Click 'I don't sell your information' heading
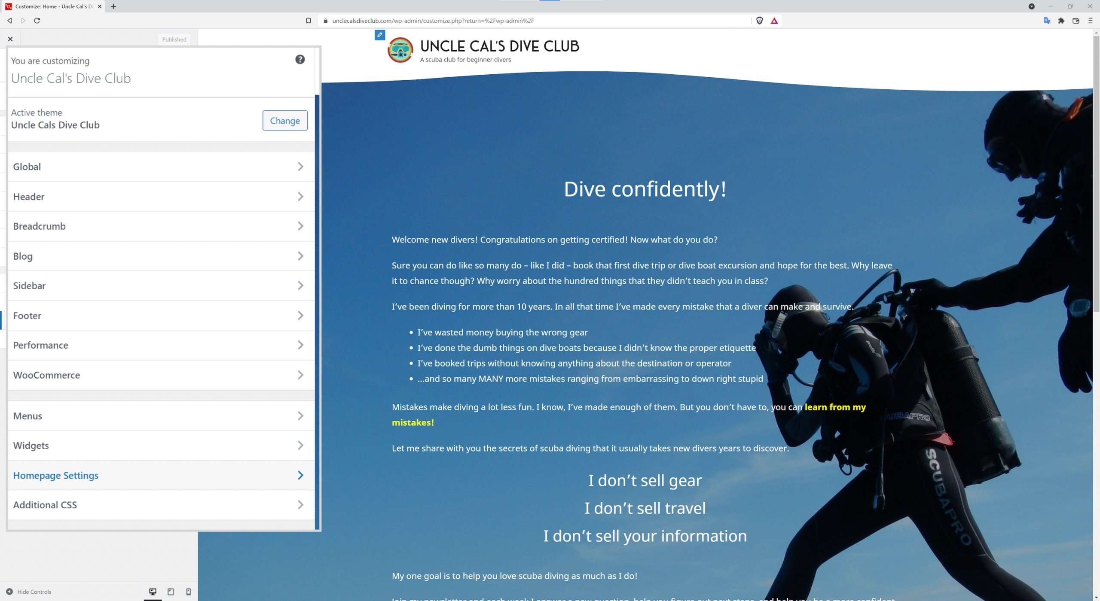Image resolution: width=1100 pixels, height=601 pixels. (645, 536)
